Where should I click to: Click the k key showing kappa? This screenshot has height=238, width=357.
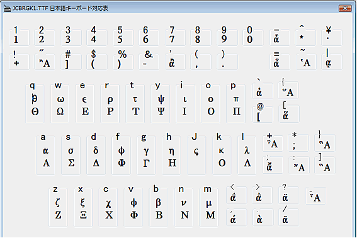[x=222, y=156]
